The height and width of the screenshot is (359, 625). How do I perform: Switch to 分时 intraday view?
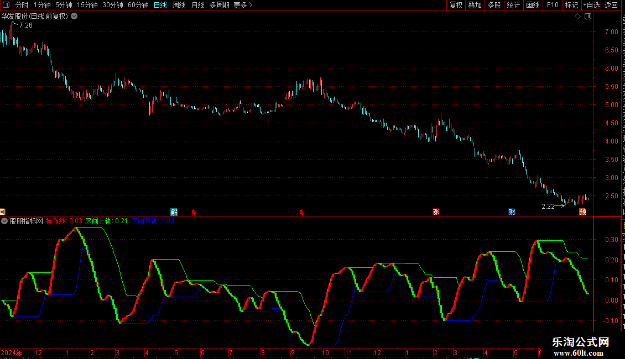click(22, 5)
